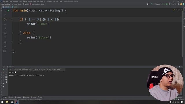Open Run panel settings gear
The height and width of the screenshot is (104, 185).
(179, 67)
